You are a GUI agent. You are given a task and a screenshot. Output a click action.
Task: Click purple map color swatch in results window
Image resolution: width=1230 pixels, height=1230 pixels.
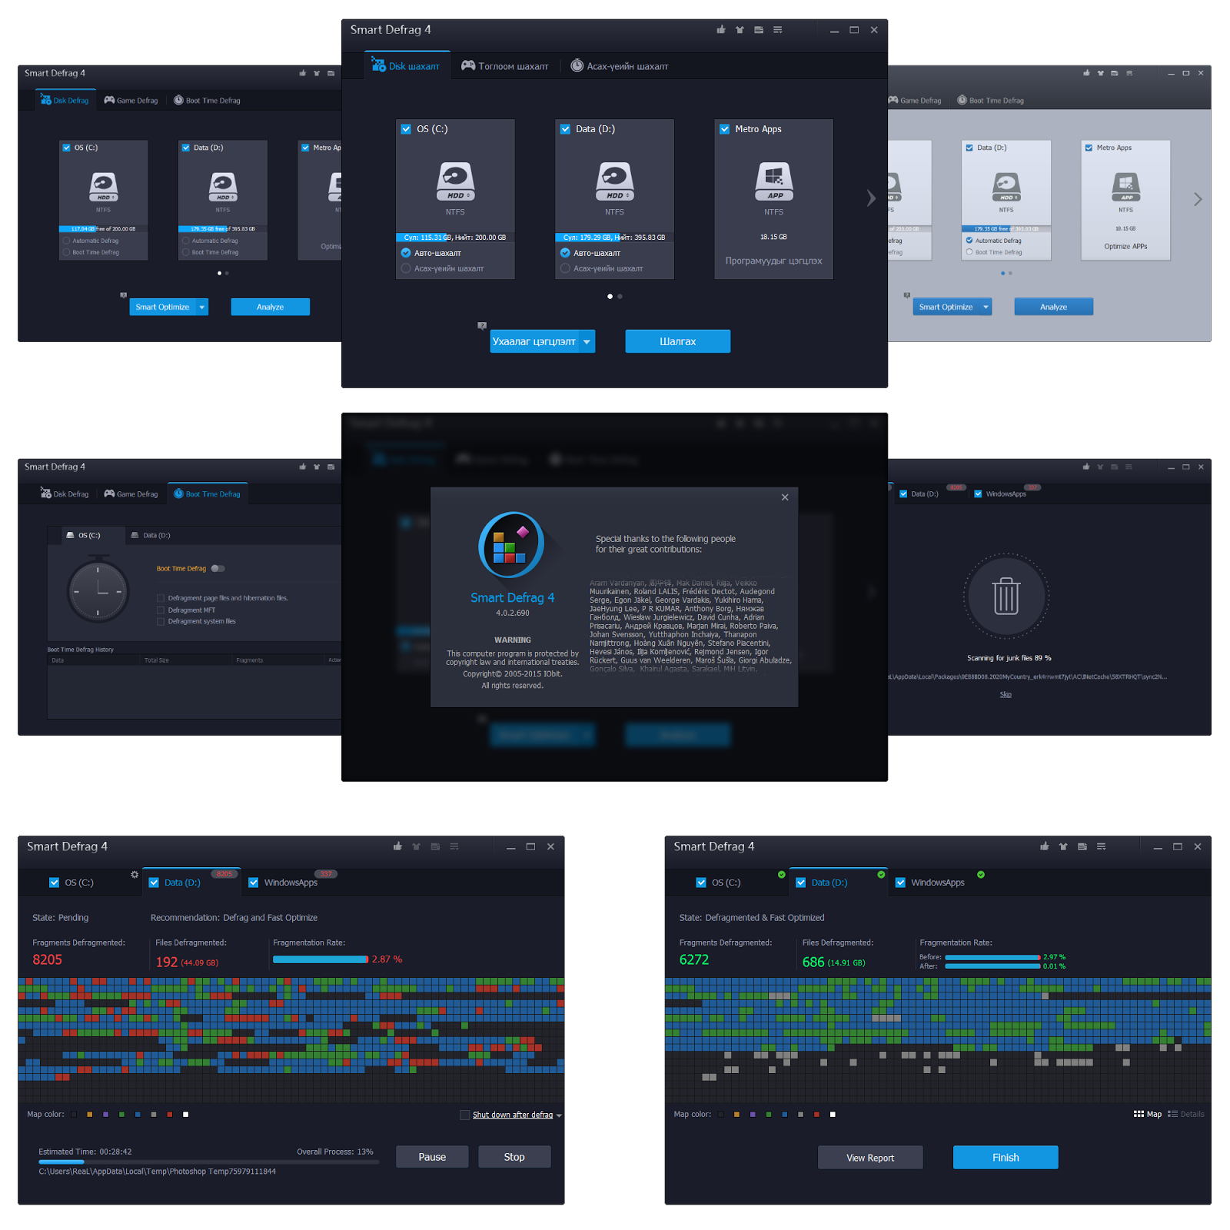[x=753, y=1114]
